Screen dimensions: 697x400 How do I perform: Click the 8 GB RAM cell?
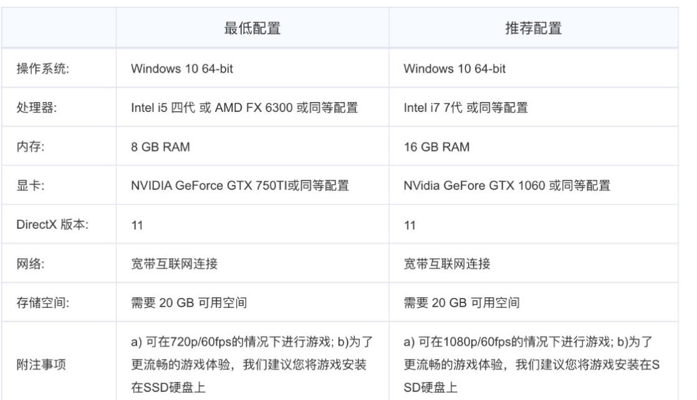point(160,147)
